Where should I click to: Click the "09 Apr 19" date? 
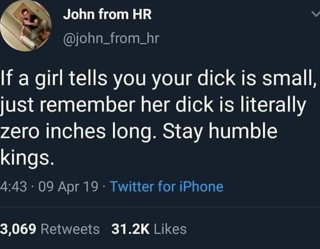pyautogui.click(x=68, y=187)
